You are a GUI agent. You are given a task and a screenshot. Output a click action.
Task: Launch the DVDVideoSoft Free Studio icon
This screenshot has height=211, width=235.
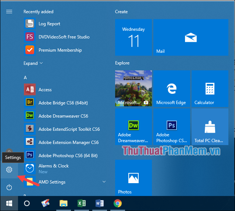(30, 37)
